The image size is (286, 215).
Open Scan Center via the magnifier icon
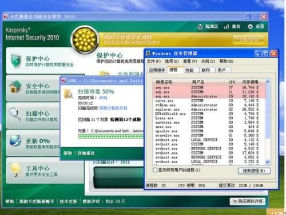15,114
